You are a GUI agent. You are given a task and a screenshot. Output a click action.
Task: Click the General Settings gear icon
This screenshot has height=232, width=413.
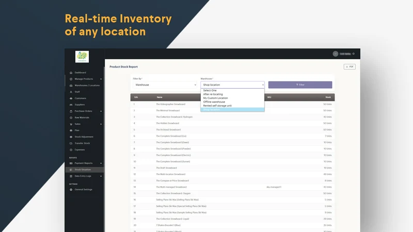pos(71,190)
